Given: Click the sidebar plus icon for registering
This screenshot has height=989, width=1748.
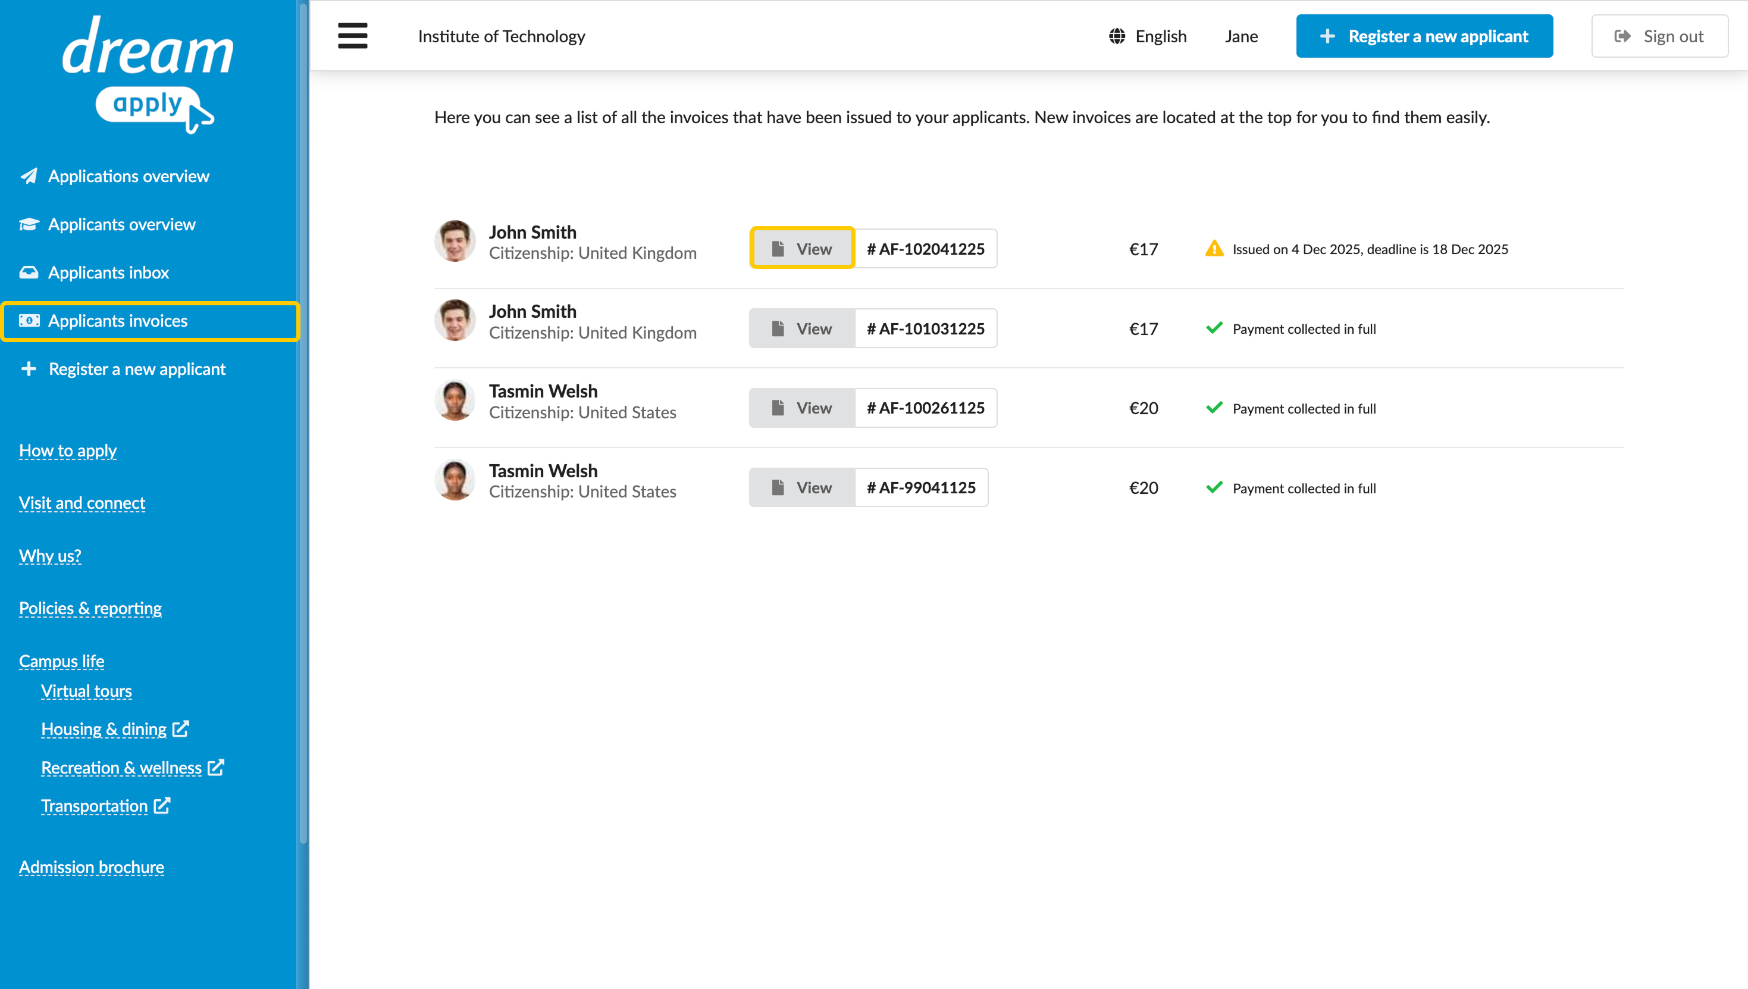Looking at the screenshot, I should (29, 369).
